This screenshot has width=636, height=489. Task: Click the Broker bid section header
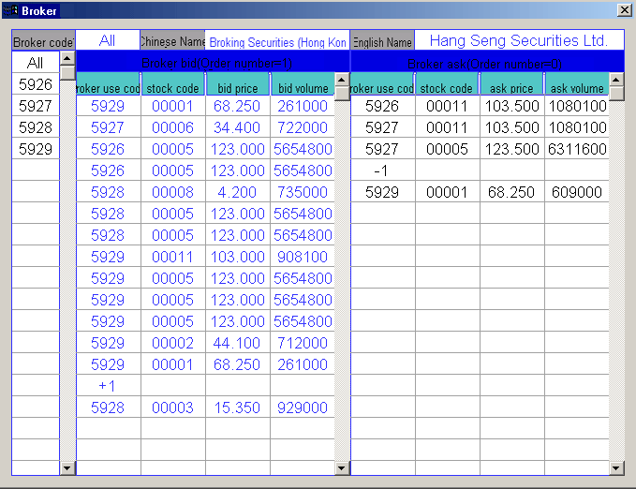pos(213,62)
